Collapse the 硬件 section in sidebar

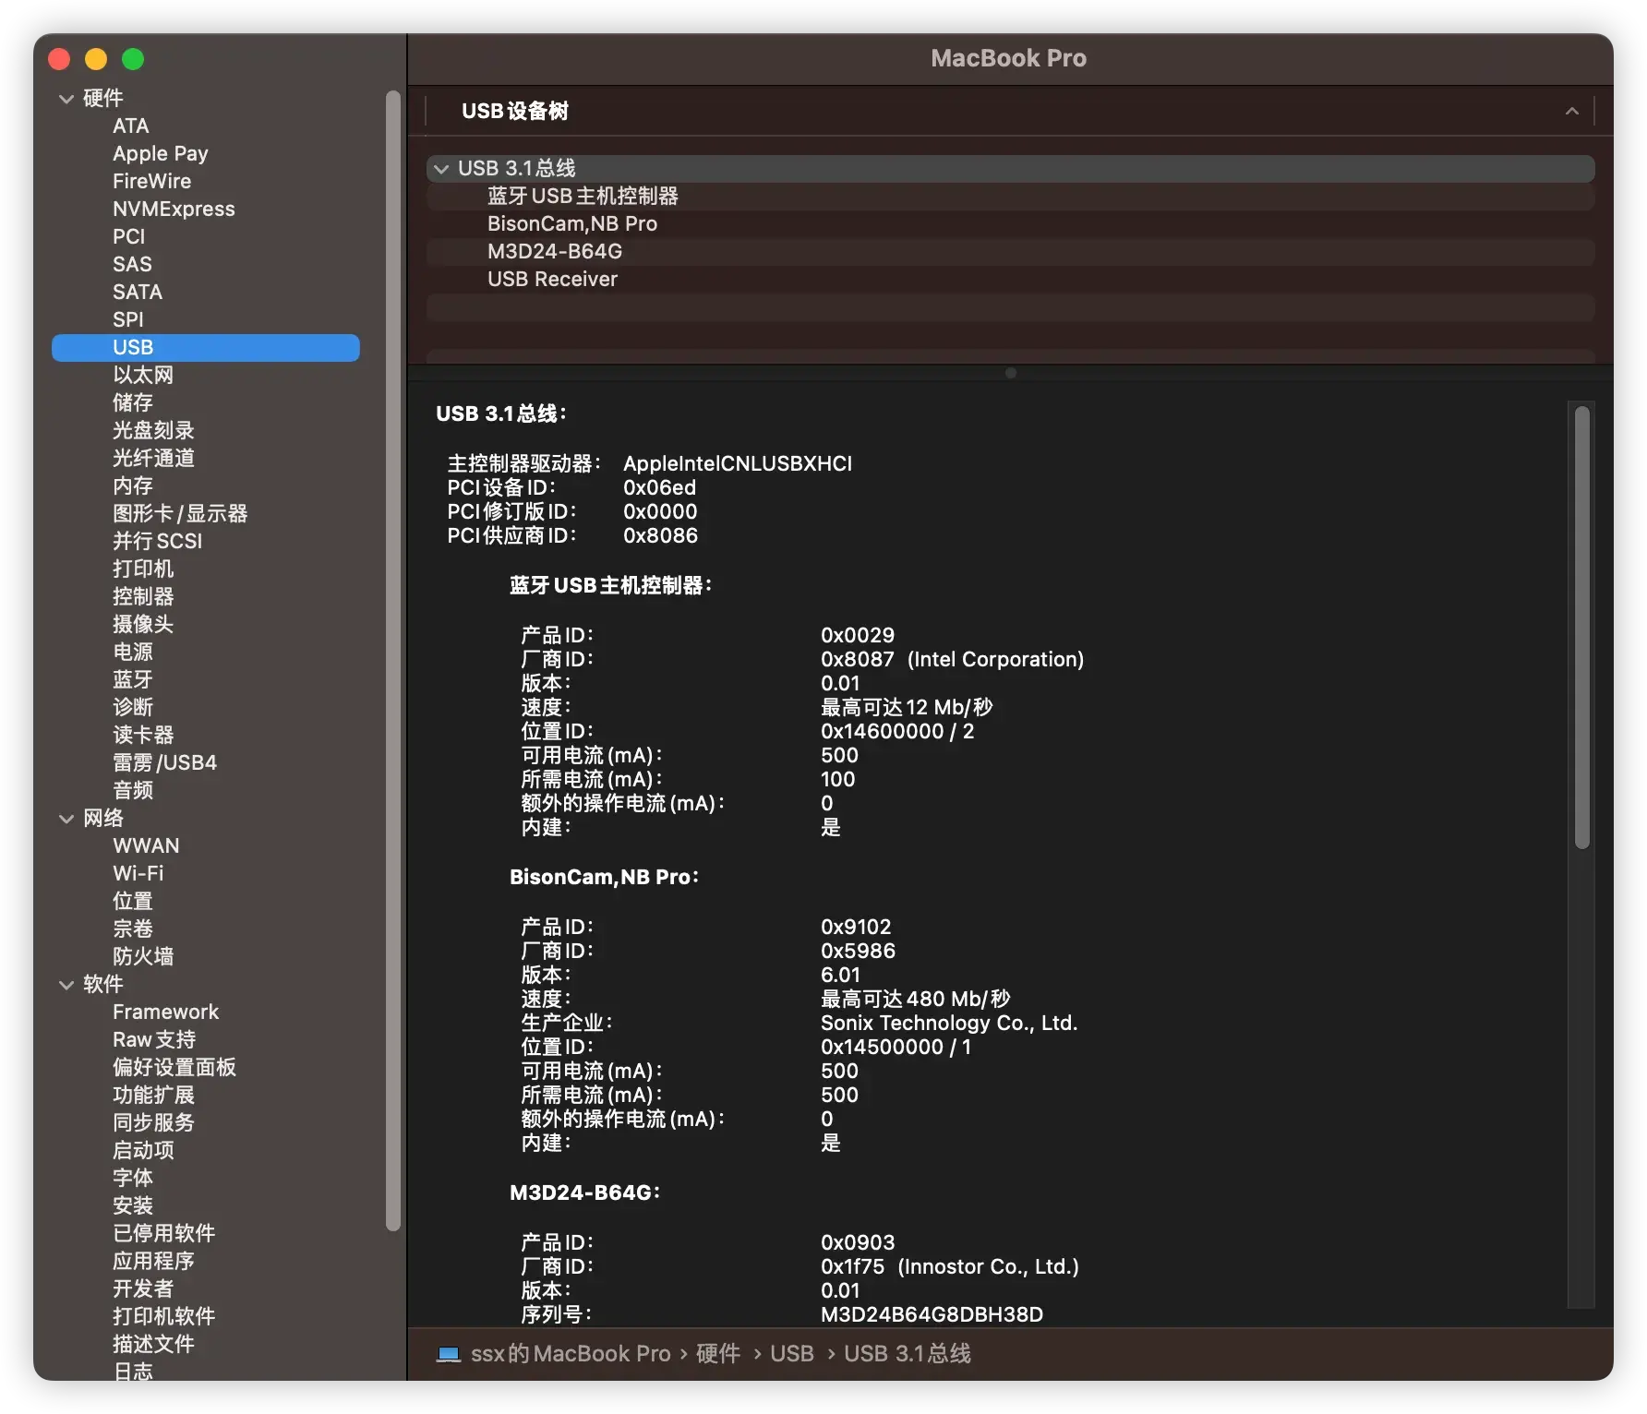[66, 99]
